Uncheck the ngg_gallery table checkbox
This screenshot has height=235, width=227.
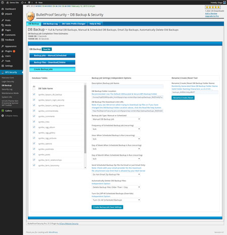[34, 132]
